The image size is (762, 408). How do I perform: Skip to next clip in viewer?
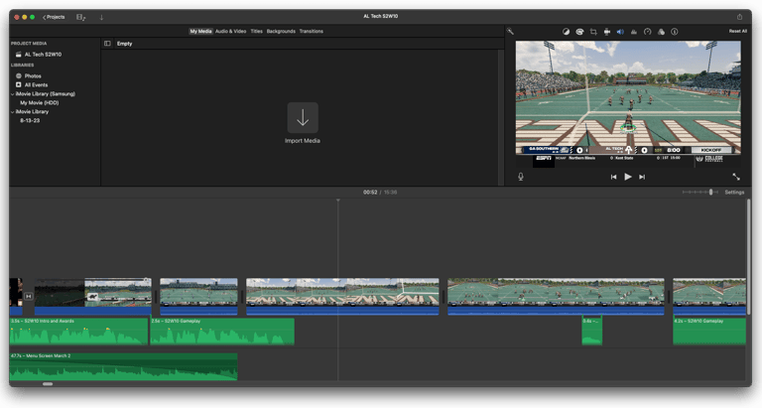coord(642,177)
